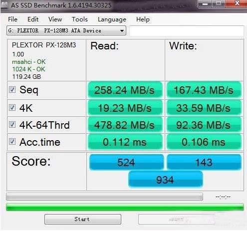Click the green overall progress bar
Screen dimensions: 247x231
pyautogui.click(x=125, y=207)
